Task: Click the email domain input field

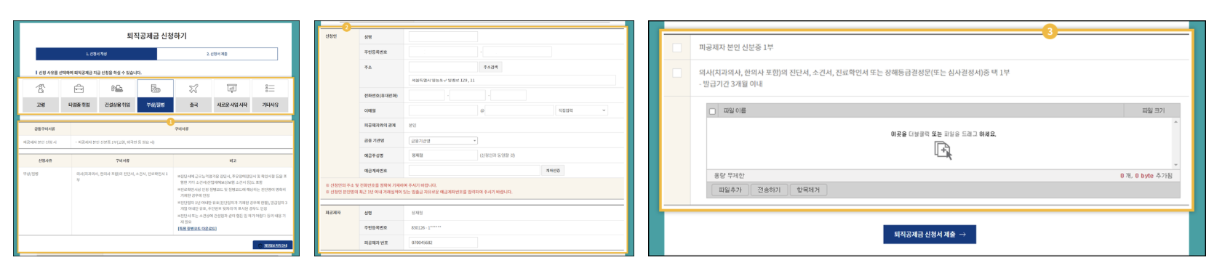Action: coord(519,110)
